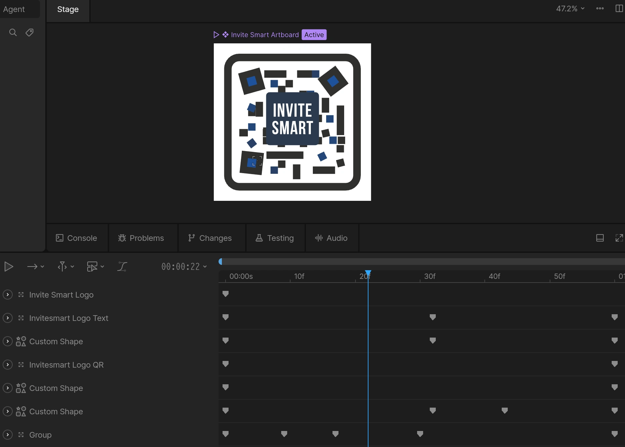Click the 00:00s mark on timeline ruler
Screen dimensions: 625x447
(x=241, y=276)
